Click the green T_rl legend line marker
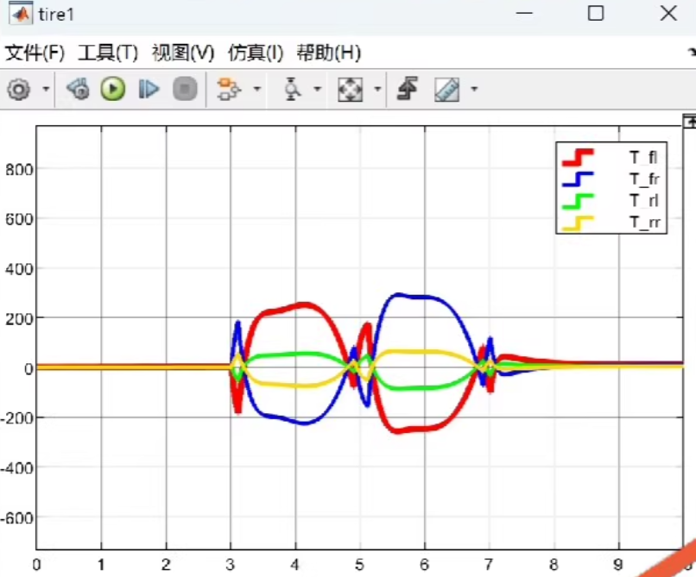696x577 pixels. [578, 201]
